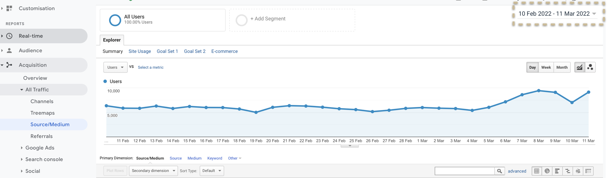Open the Site Usage tab
Image resolution: width=607 pixels, height=178 pixels.
tap(139, 51)
